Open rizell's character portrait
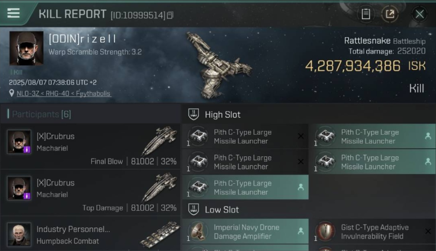Viewport: 436px width, 251px height. [26, 49]
